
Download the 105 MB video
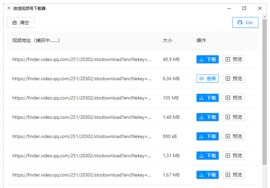click(x=207, y=98)
